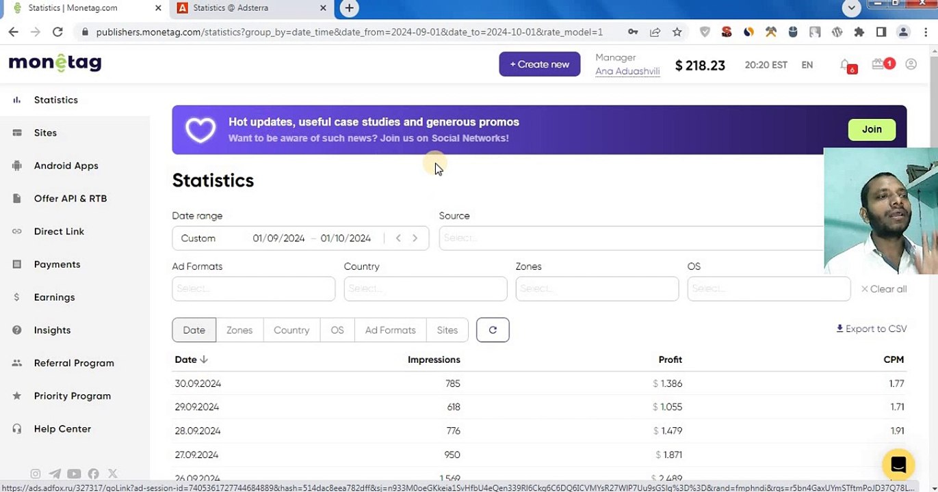
Task: Open a new browser tab
Action: click(349, 8)
